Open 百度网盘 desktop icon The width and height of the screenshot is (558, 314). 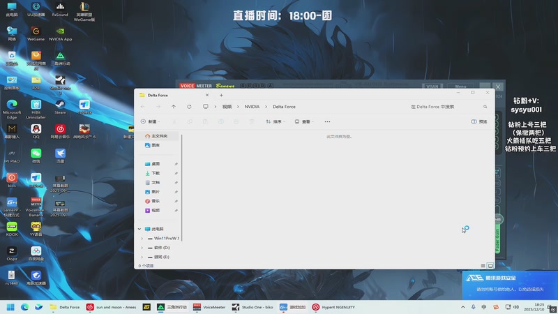[x=36, y=254]
